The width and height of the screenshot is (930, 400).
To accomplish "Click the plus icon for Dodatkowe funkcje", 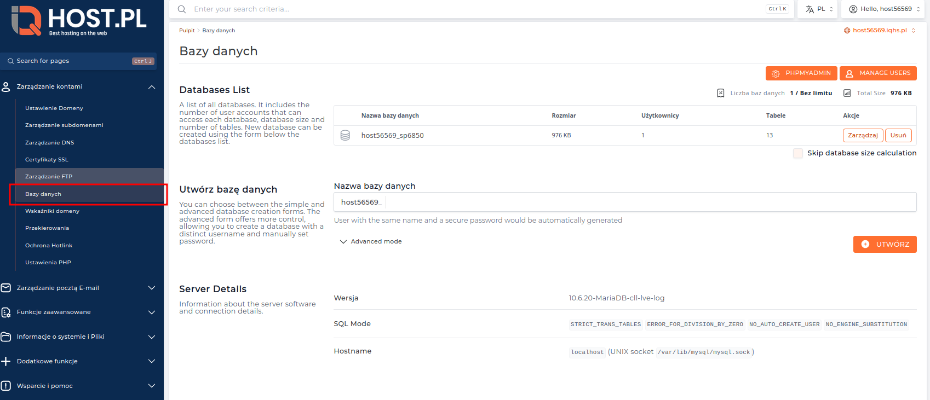I will point(6,361).
